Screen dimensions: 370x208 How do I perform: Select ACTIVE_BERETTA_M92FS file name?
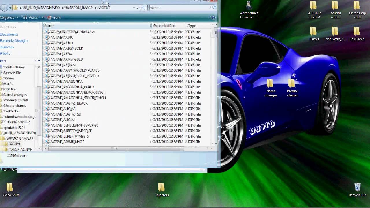tap(70, 136)
